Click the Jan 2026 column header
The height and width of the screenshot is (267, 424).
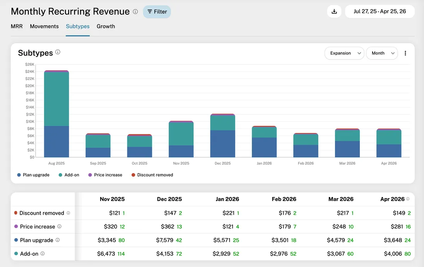(227, 199)
